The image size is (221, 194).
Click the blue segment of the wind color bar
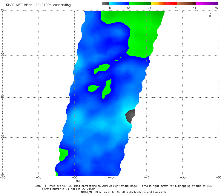tap(119, 4)
